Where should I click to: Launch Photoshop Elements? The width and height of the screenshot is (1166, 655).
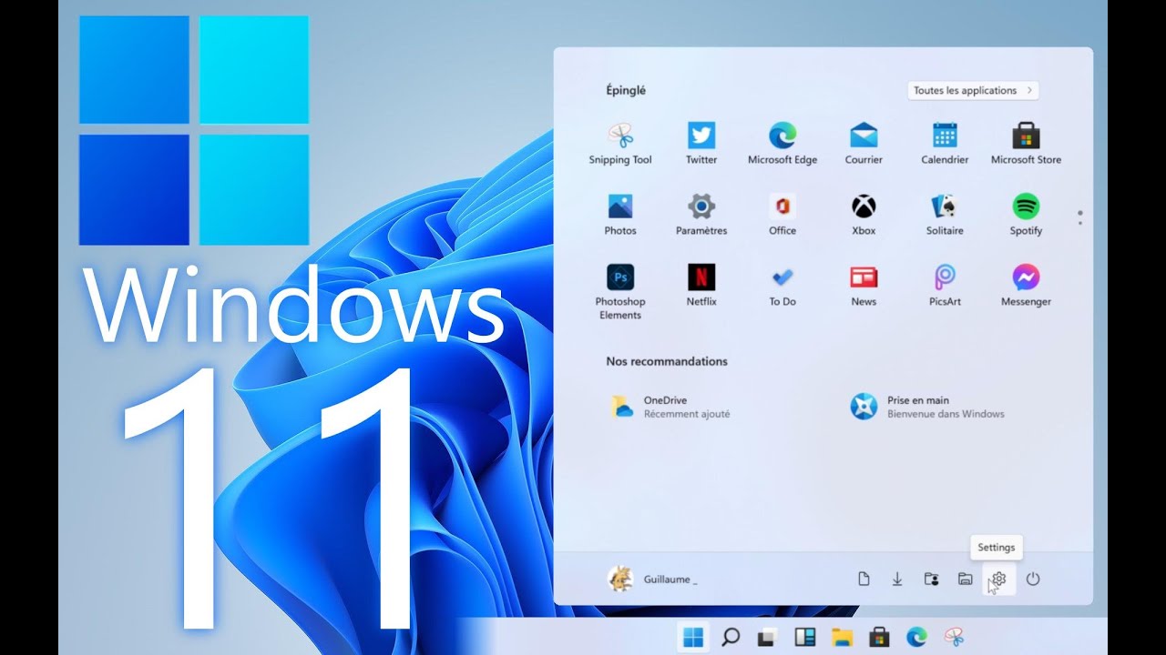(620, 292)
